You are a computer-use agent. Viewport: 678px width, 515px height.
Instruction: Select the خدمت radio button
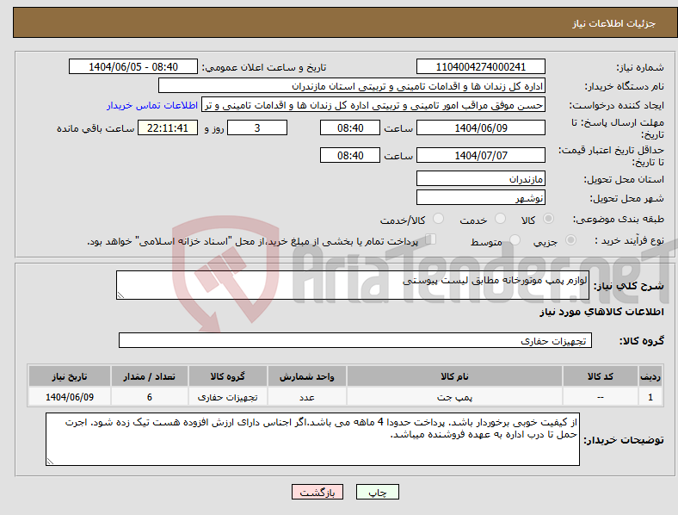[x=500, y=219]
